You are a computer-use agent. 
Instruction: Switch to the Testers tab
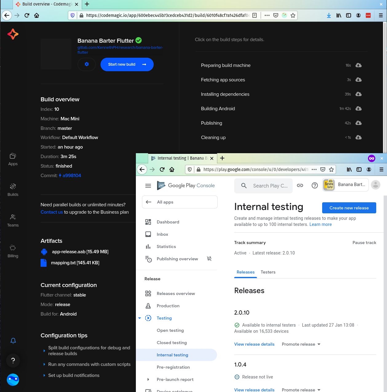pos(268,272)
